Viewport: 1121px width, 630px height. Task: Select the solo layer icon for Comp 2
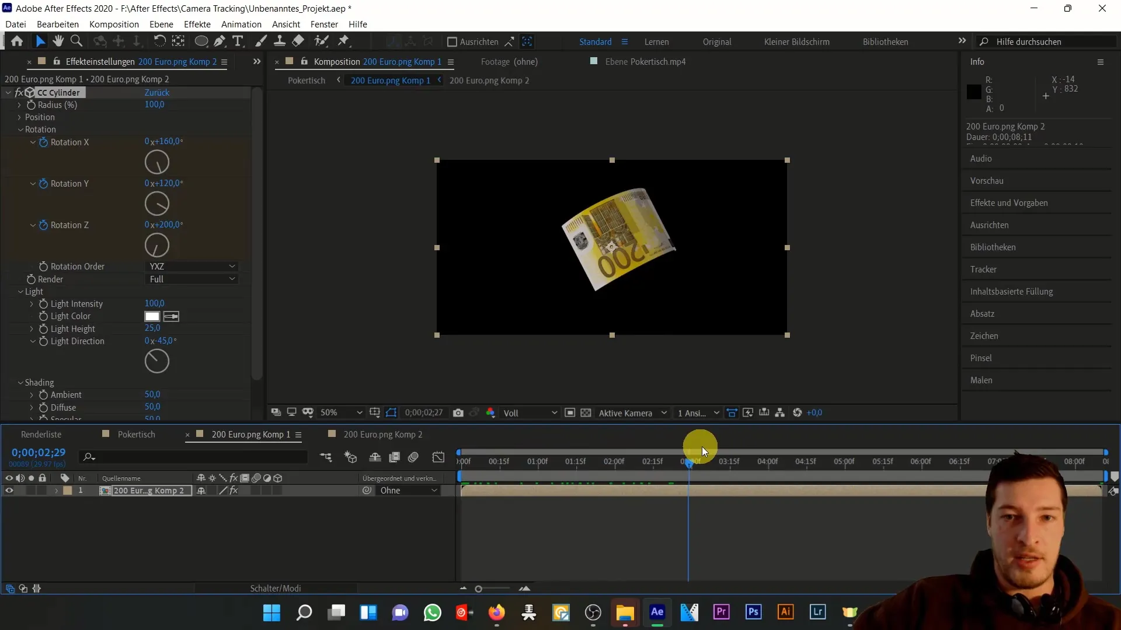click(x=31, y=491)
